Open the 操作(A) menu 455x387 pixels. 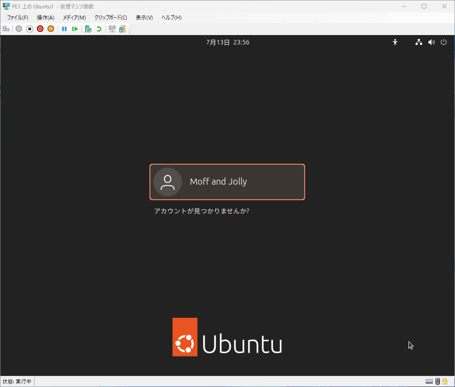[x=46, y=18]
